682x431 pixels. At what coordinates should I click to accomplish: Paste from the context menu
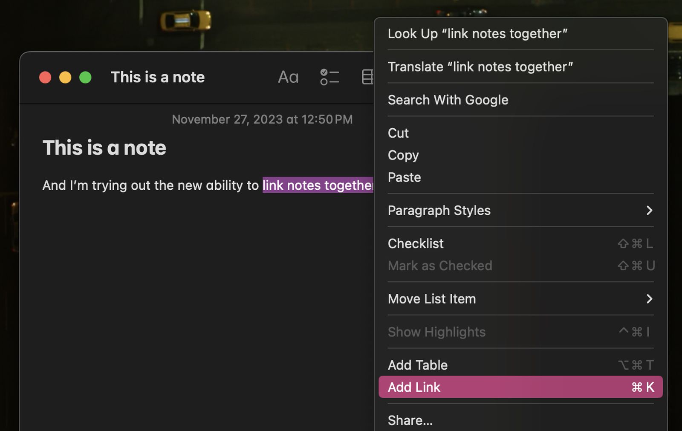coord(404,177)
